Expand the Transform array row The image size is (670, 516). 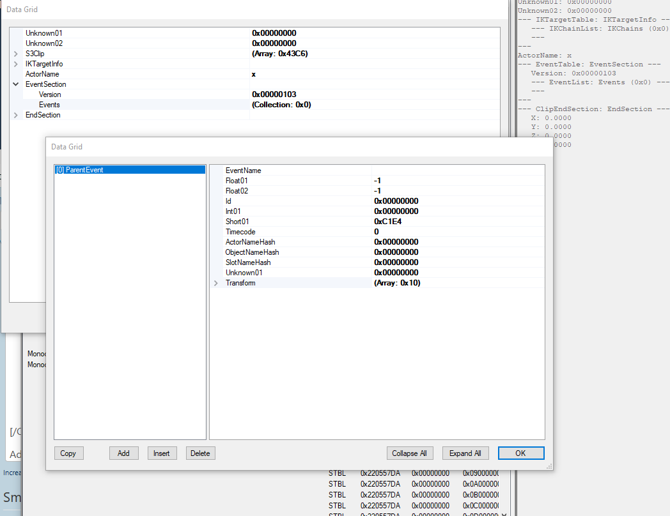pyautogui.click(x=216, y=283)
